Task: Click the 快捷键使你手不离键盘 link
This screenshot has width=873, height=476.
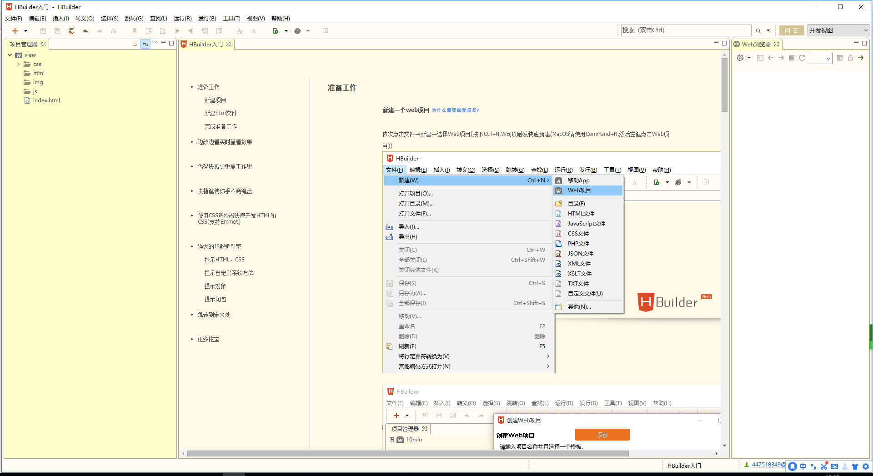Action: (x=225, y=191)
